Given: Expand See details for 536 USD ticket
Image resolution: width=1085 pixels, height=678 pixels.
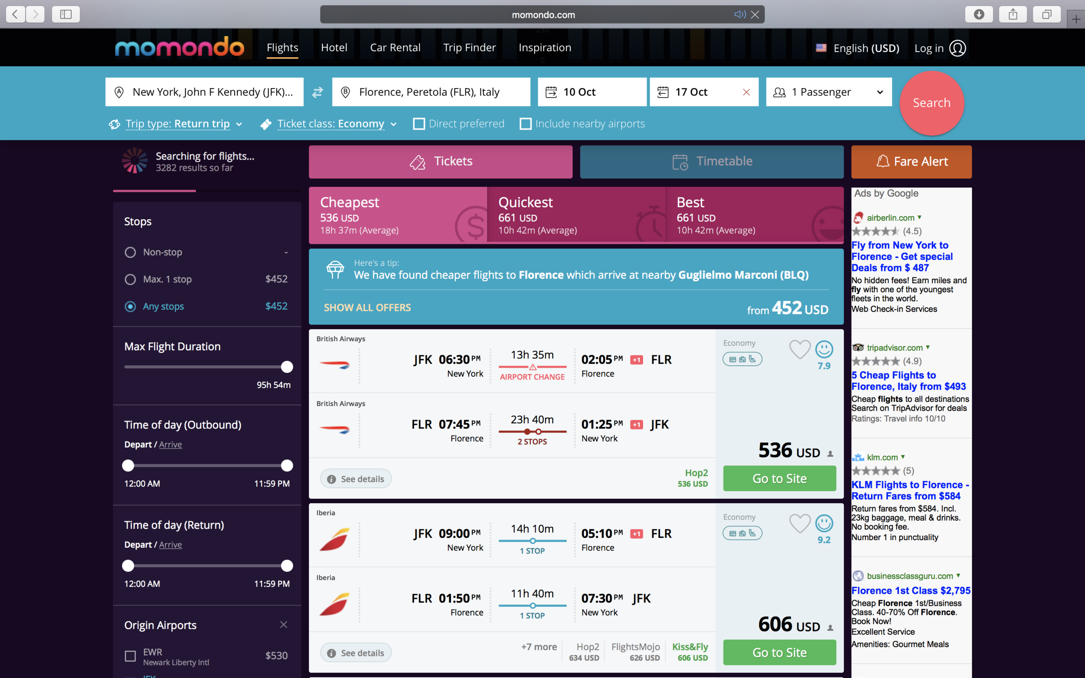Looking at the screenshot, I should 356,479.
